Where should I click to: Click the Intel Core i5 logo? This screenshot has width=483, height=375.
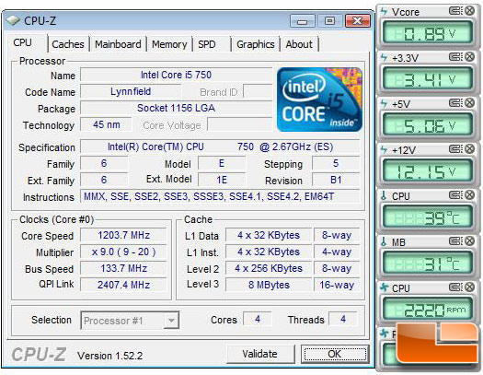coord(319,100)
